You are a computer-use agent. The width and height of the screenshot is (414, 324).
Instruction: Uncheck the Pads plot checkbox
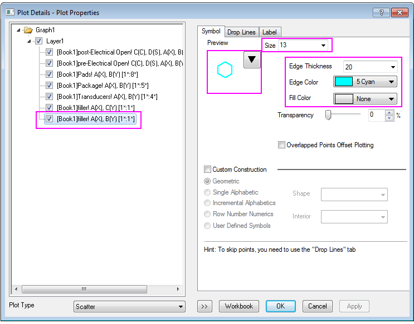tap(50, 74)
